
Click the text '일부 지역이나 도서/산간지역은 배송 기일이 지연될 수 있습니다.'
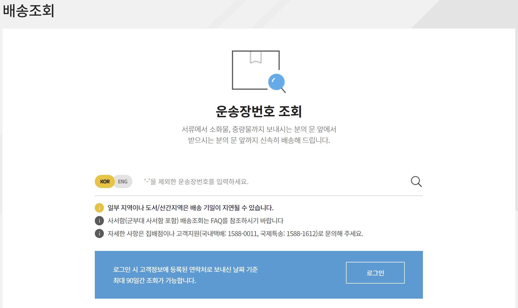click(190, 208)
